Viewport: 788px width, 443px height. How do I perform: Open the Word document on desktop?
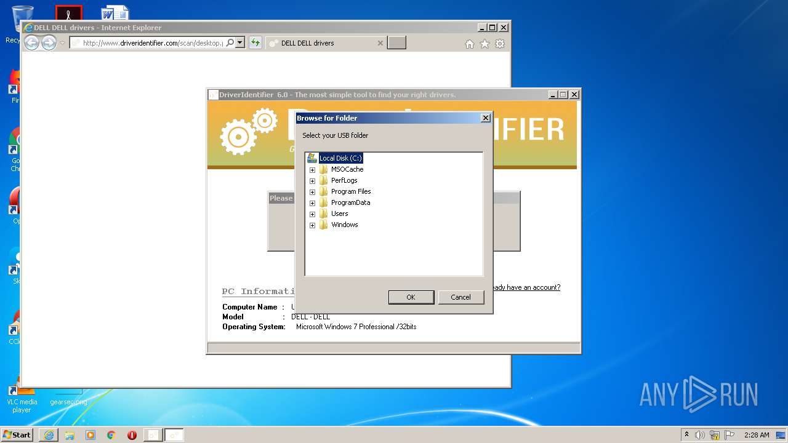click(115, 13)
